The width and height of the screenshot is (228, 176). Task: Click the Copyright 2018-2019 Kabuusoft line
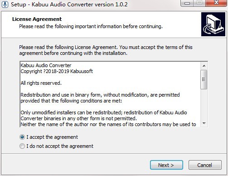tap(57, 71)
